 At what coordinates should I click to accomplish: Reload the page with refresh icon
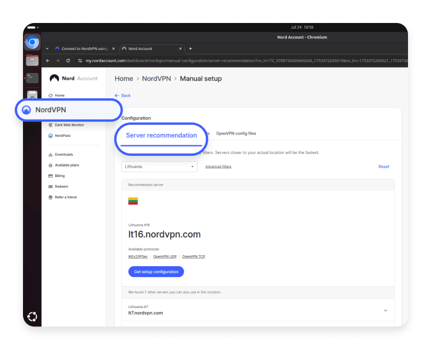coord(68,61)
